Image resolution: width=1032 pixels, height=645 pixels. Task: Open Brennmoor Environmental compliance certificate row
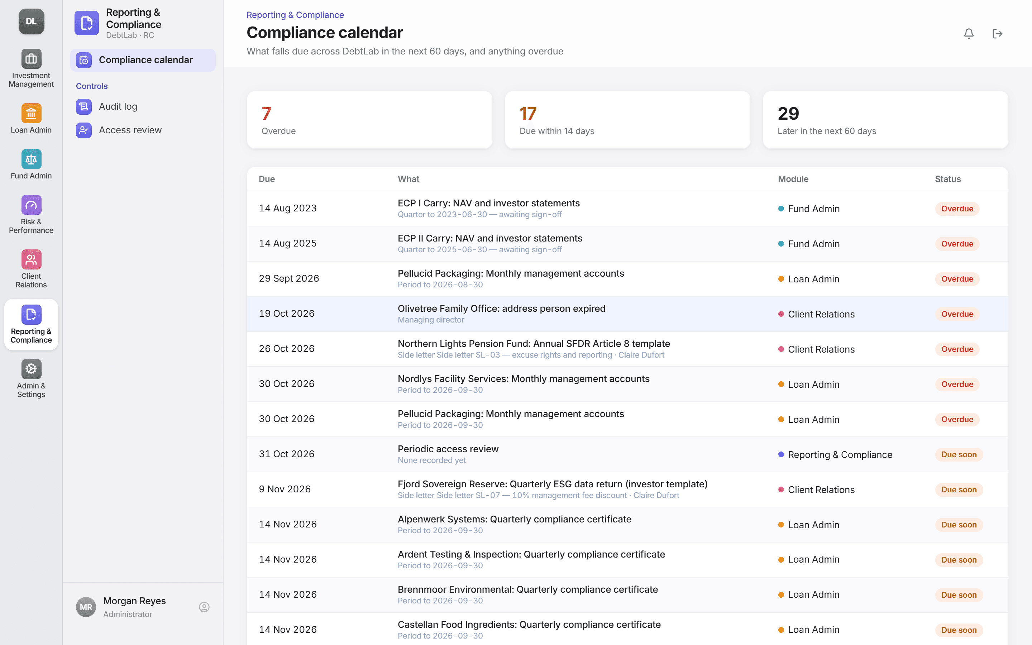tap(628, 595)
